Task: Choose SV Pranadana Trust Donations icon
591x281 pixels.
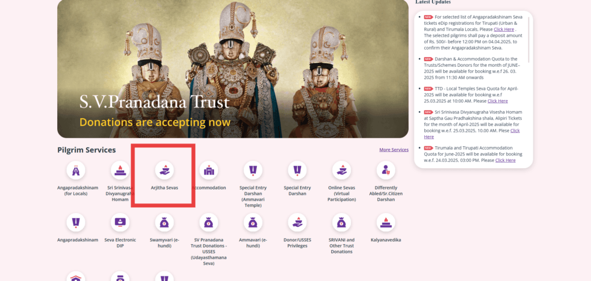Action: pos(209,222)
